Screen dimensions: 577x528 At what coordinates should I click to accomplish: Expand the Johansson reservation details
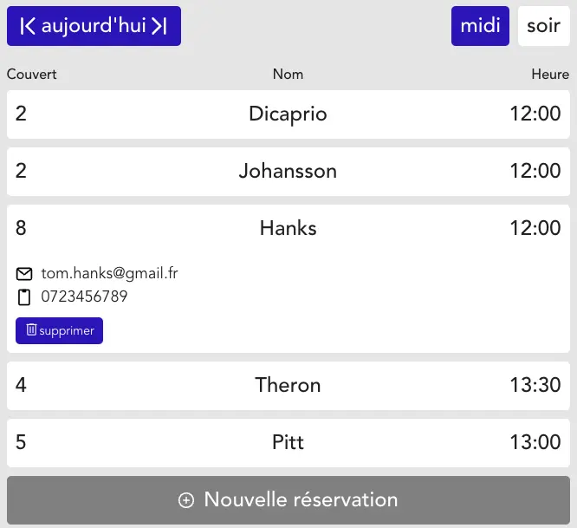(288, 172)
